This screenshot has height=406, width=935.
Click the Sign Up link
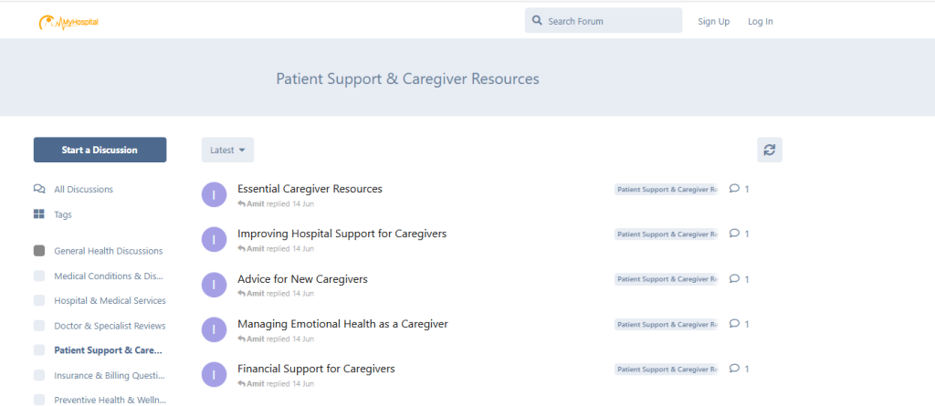coord(714,22)
